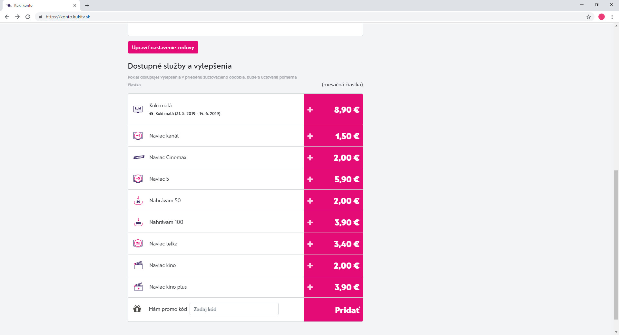Viewport: 619px width, 335px height.
Task: Reload the page
Action: (28, 17)
